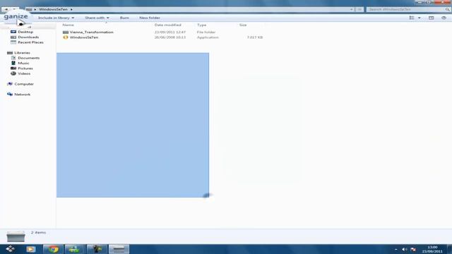Open the media player taskbar icon
The height and width of the screenshot is (254, 452).
(x=31, y=249)
